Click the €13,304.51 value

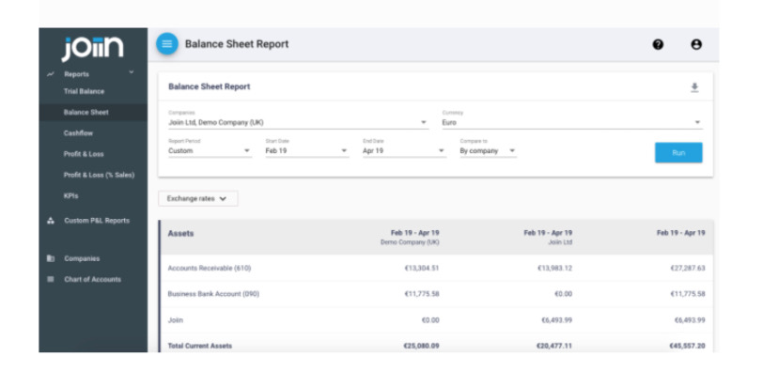click(422, 268)
